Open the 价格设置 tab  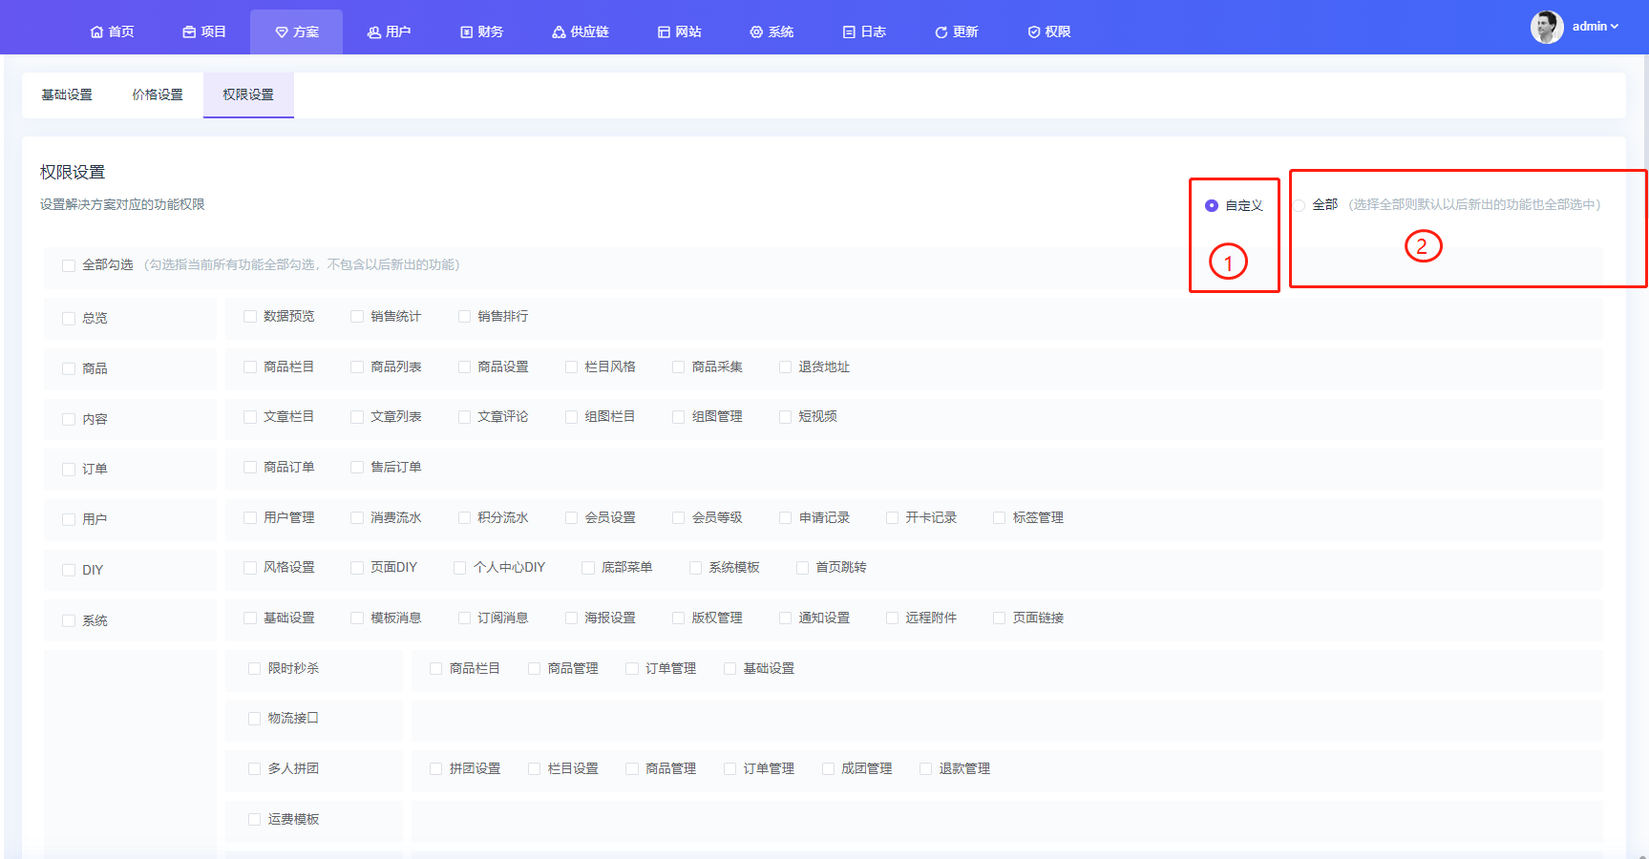(158, 95)
